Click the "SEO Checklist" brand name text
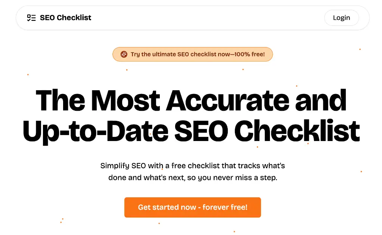 (x=66, y=18)
